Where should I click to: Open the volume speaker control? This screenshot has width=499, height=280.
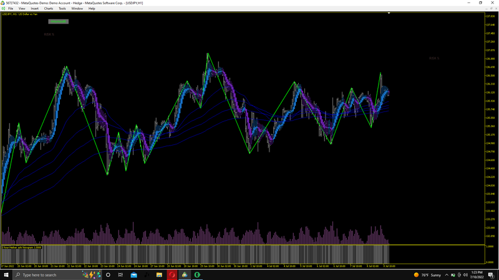465,275
